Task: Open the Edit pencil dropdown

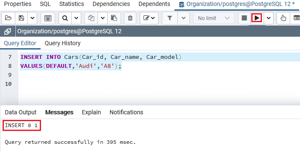Action: pyautogui.click(x=149, y=18)
